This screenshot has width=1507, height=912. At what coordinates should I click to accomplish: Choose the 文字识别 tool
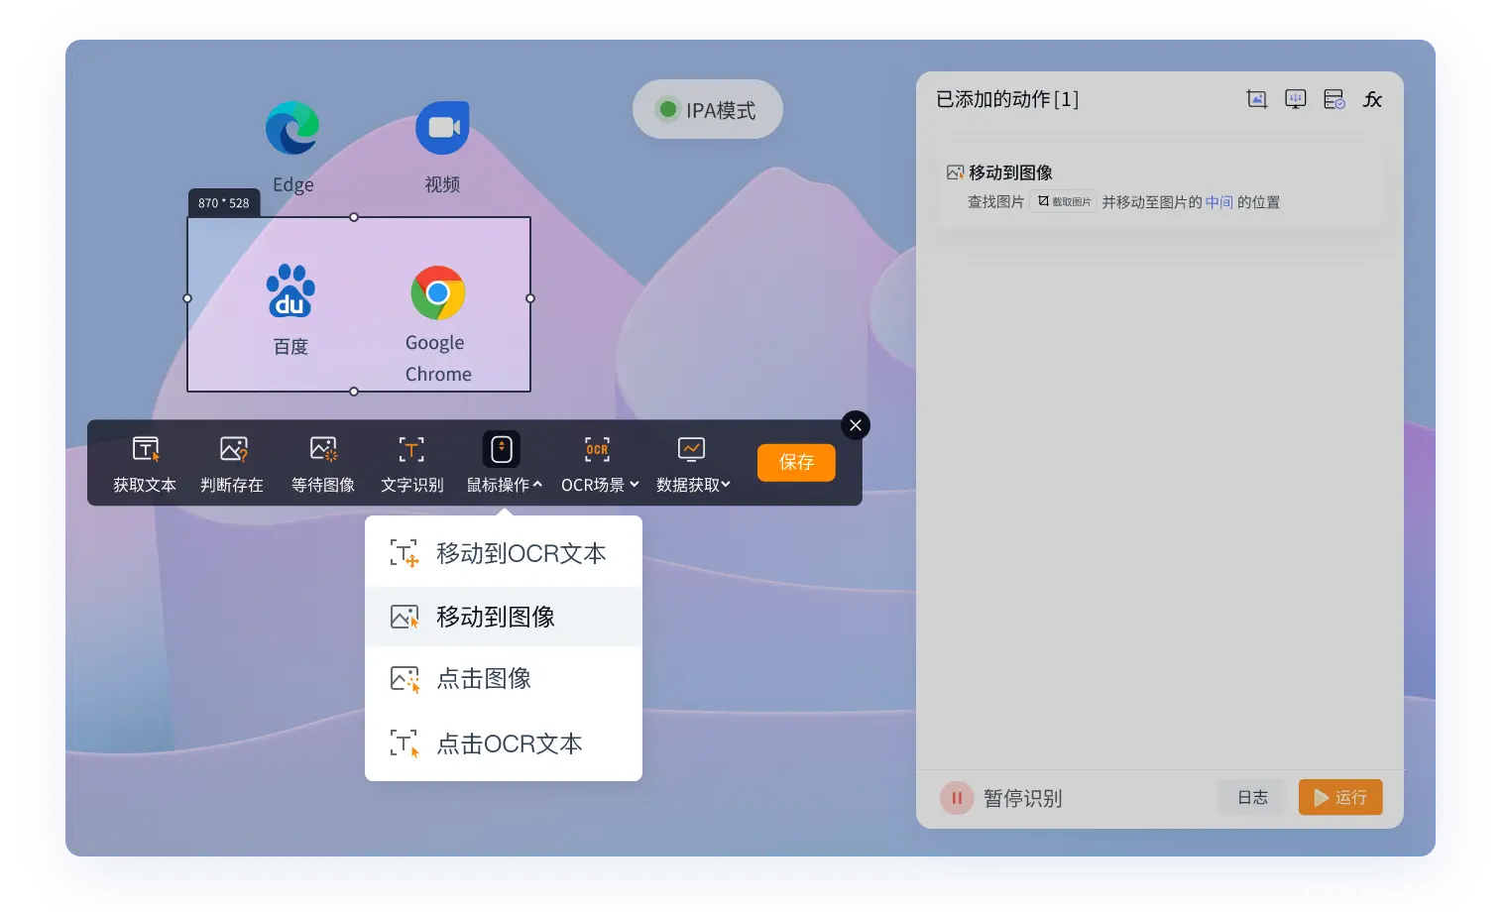point(412,464)
